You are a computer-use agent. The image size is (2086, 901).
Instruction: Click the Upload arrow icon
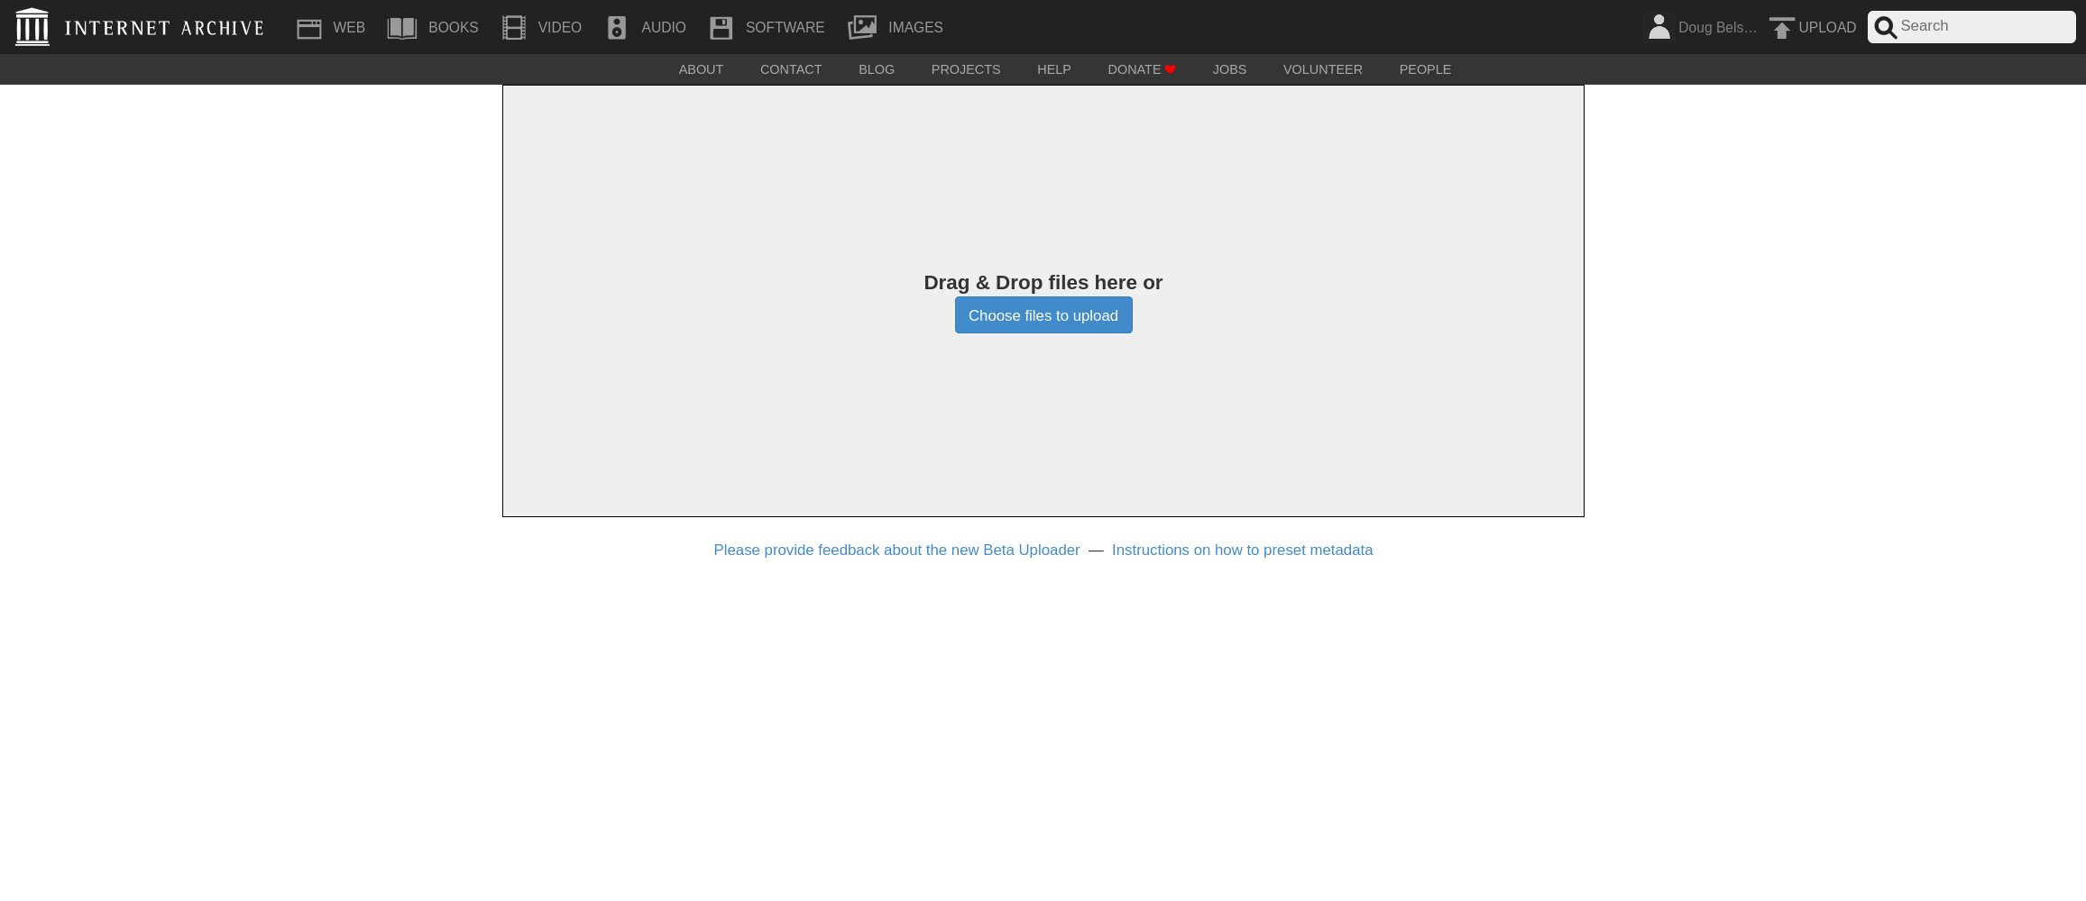tap(1782, 28)
